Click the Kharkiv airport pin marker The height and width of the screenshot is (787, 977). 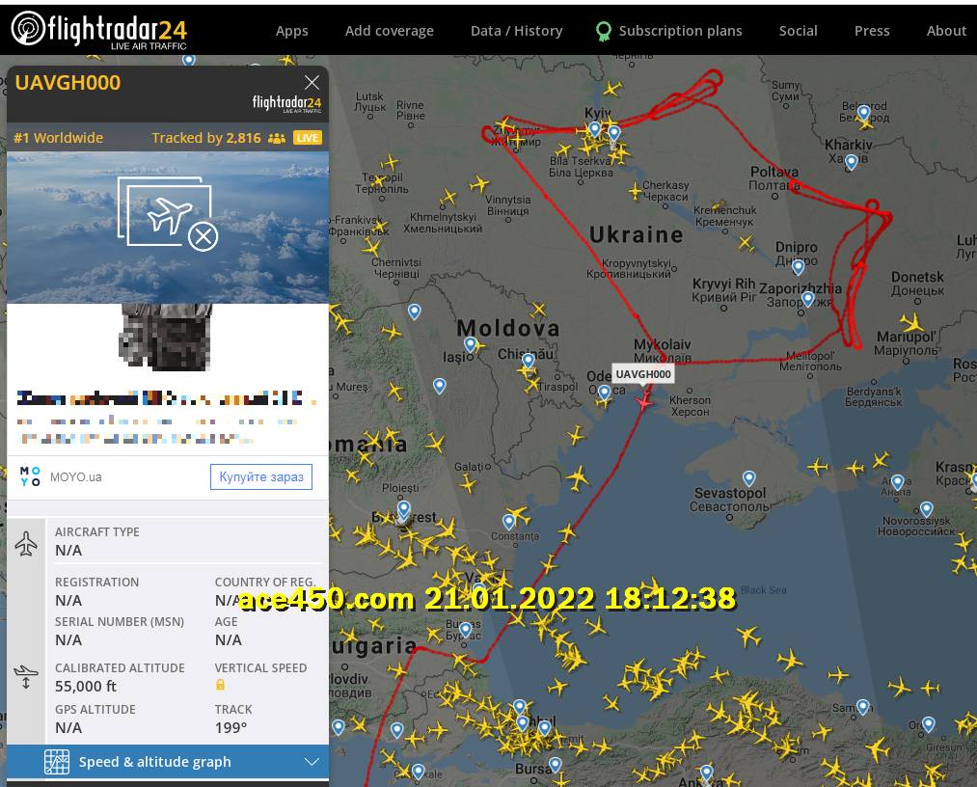tap(851, 162)
